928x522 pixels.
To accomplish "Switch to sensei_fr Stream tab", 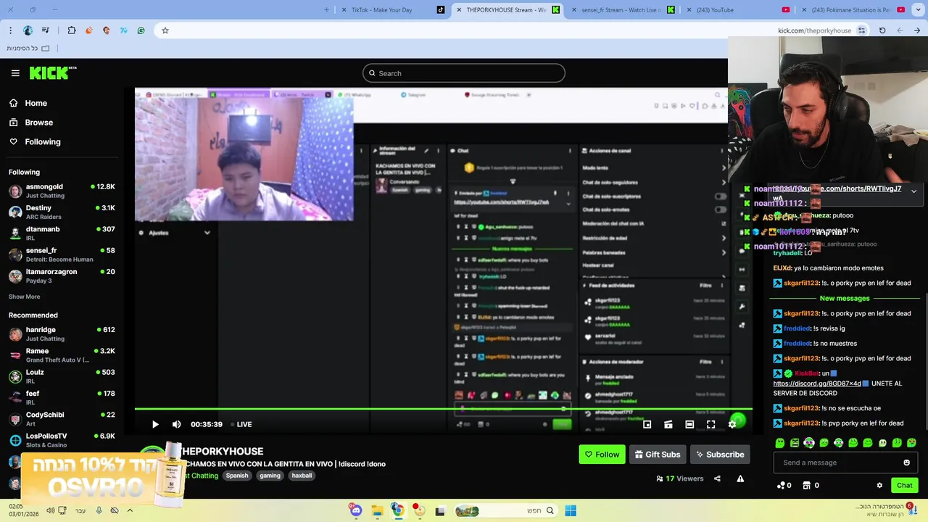I will point(623,10).
